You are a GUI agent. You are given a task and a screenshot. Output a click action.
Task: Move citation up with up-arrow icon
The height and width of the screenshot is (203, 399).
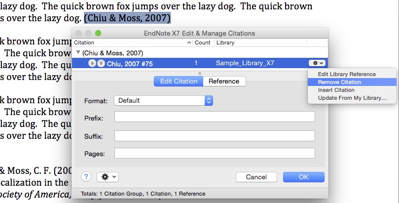pyautogui.click(x=101, y=63)
